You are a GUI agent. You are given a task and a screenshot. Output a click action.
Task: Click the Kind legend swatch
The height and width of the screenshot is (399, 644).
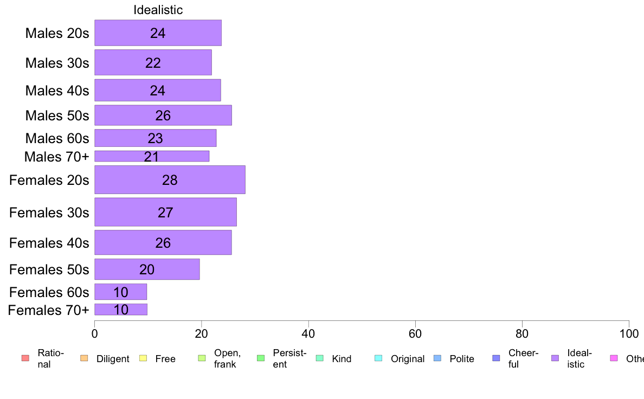click(319, 358)
